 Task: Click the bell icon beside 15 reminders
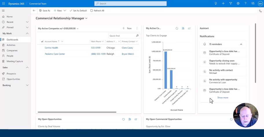(205, 44)
